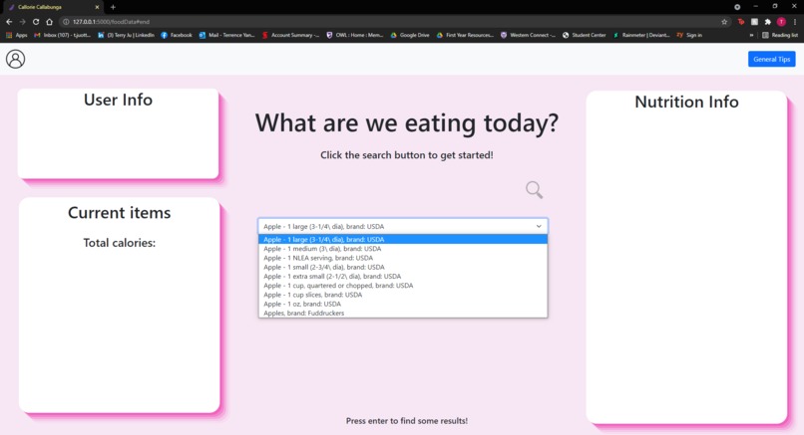Reload the page with the refresh icon
The width and height of the screenshot is (804, 435).
point(36,22)
